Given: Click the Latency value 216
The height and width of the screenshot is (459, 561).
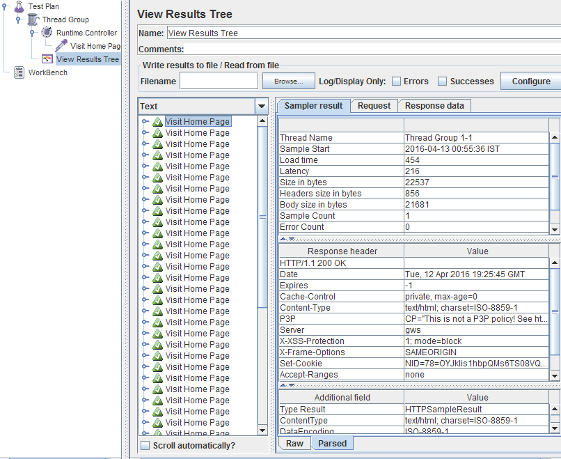Looking at the screenshot, I should tap(476, 171).
